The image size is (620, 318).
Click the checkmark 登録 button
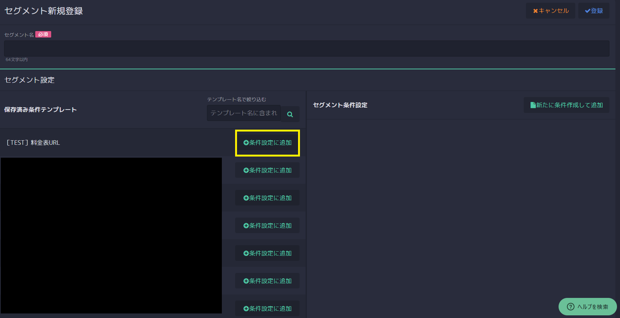coord(593,11)
